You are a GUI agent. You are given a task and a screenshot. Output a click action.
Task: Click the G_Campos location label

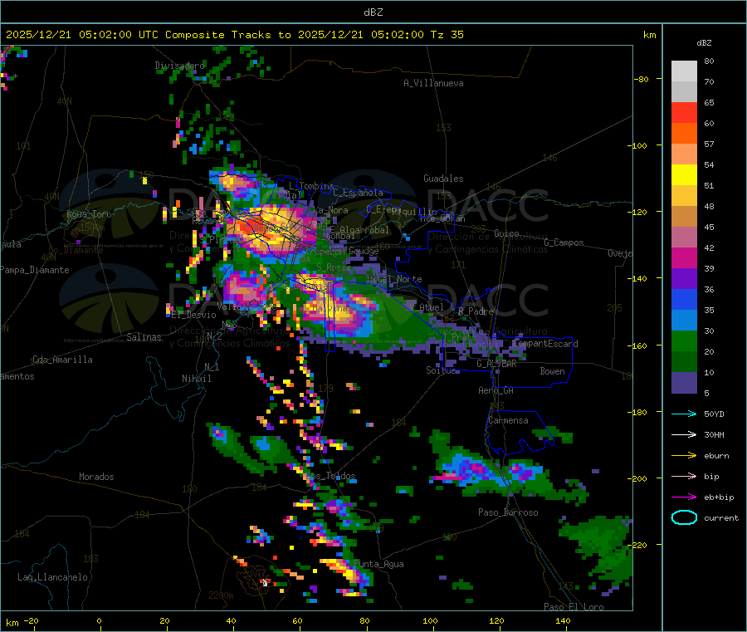click(564, 243)
